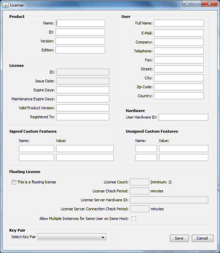The height and width of the screenshot is (253, 220).
Task: Cancel the license dialog
Action: click(202, 238)
